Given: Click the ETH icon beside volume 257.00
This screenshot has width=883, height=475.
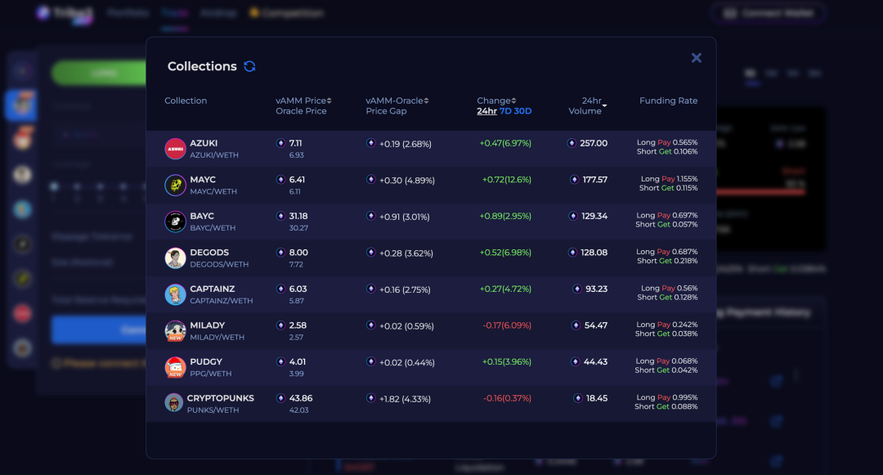Looking at the screenshot, I should (571, 143).
